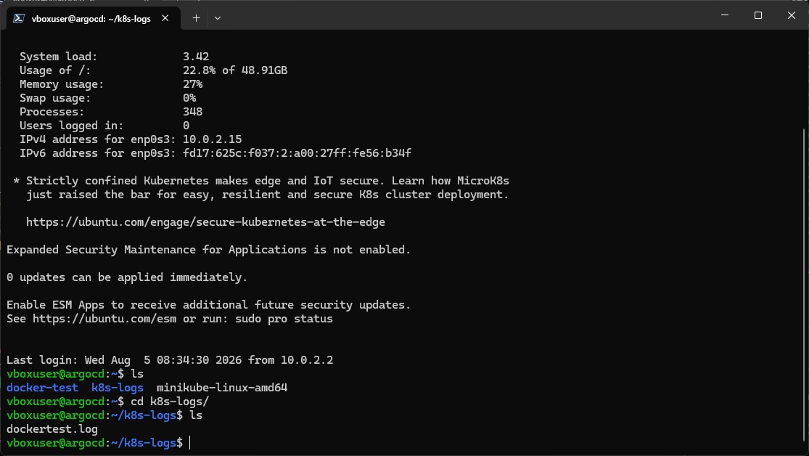Click the empty title bar area
The width and height of the screenshot is (809, 456).
(464, 15)
